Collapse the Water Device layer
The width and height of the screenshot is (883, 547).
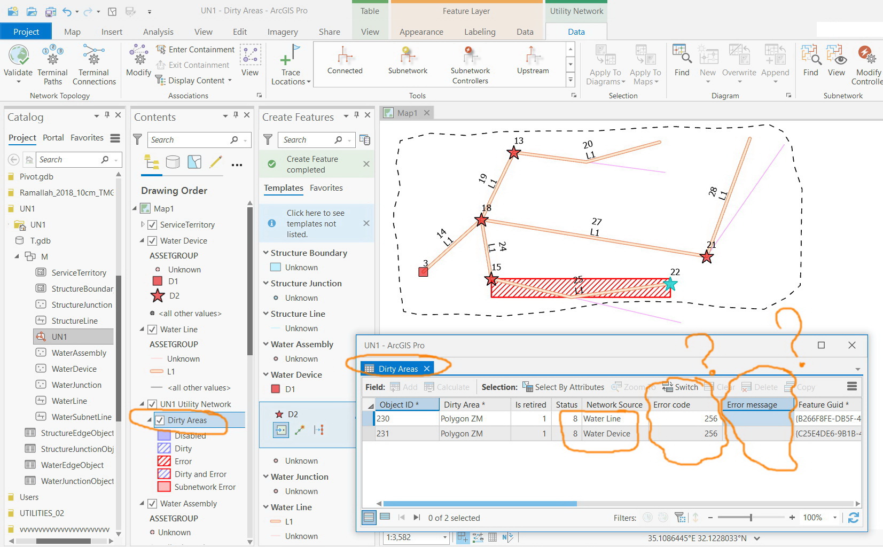[142, 241]
